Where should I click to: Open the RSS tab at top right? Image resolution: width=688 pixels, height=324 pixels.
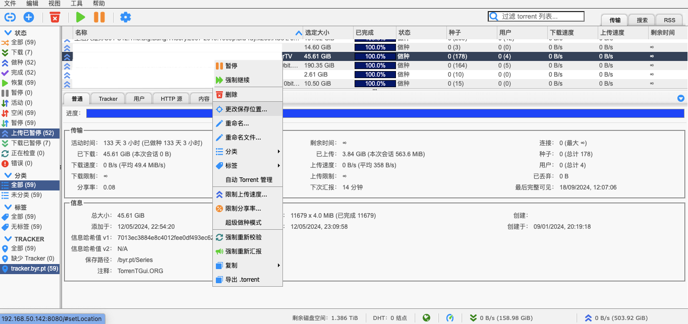(669, 20)
